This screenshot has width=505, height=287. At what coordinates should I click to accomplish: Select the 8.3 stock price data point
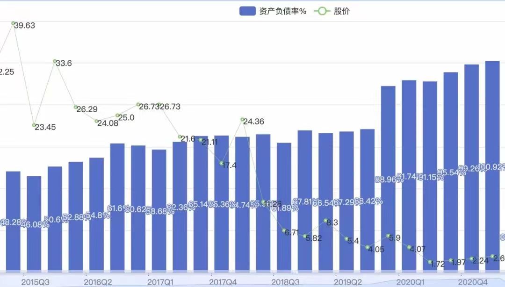[x=325, y=220]
